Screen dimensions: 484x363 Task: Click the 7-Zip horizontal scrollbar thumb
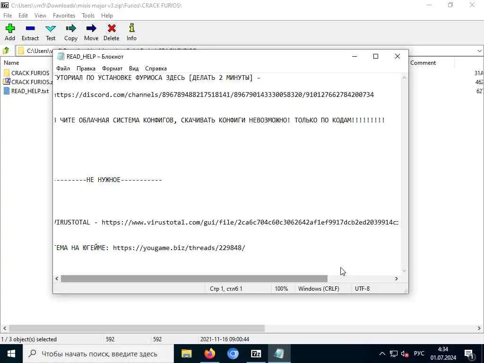coord(137,328)
